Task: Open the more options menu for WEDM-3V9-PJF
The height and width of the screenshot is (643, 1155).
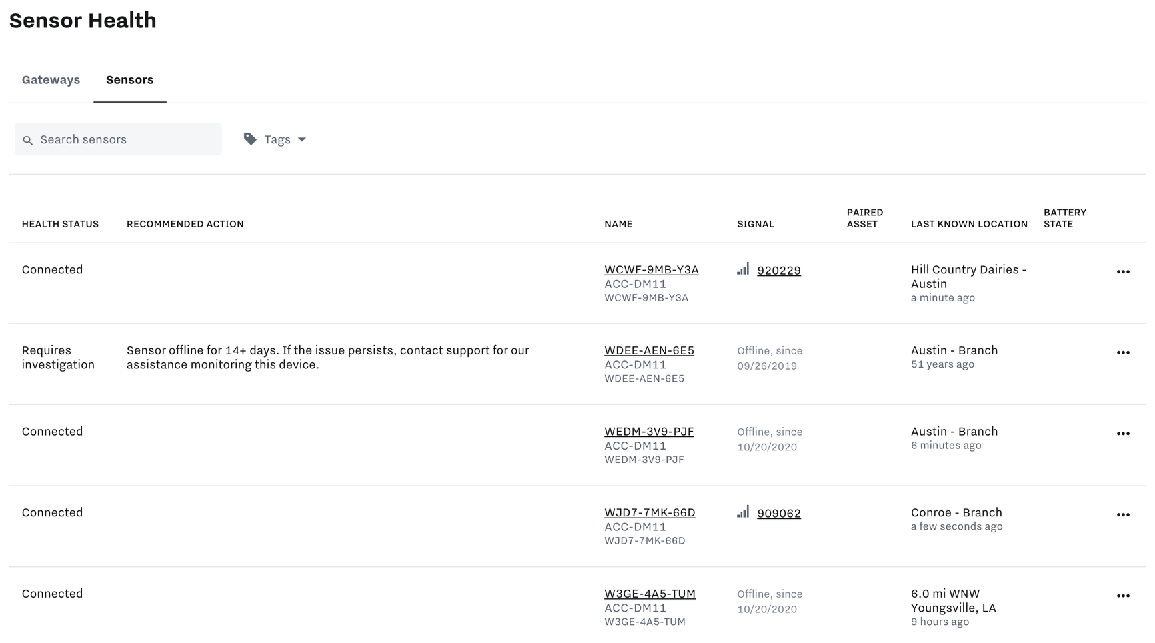Action: 1122,434
